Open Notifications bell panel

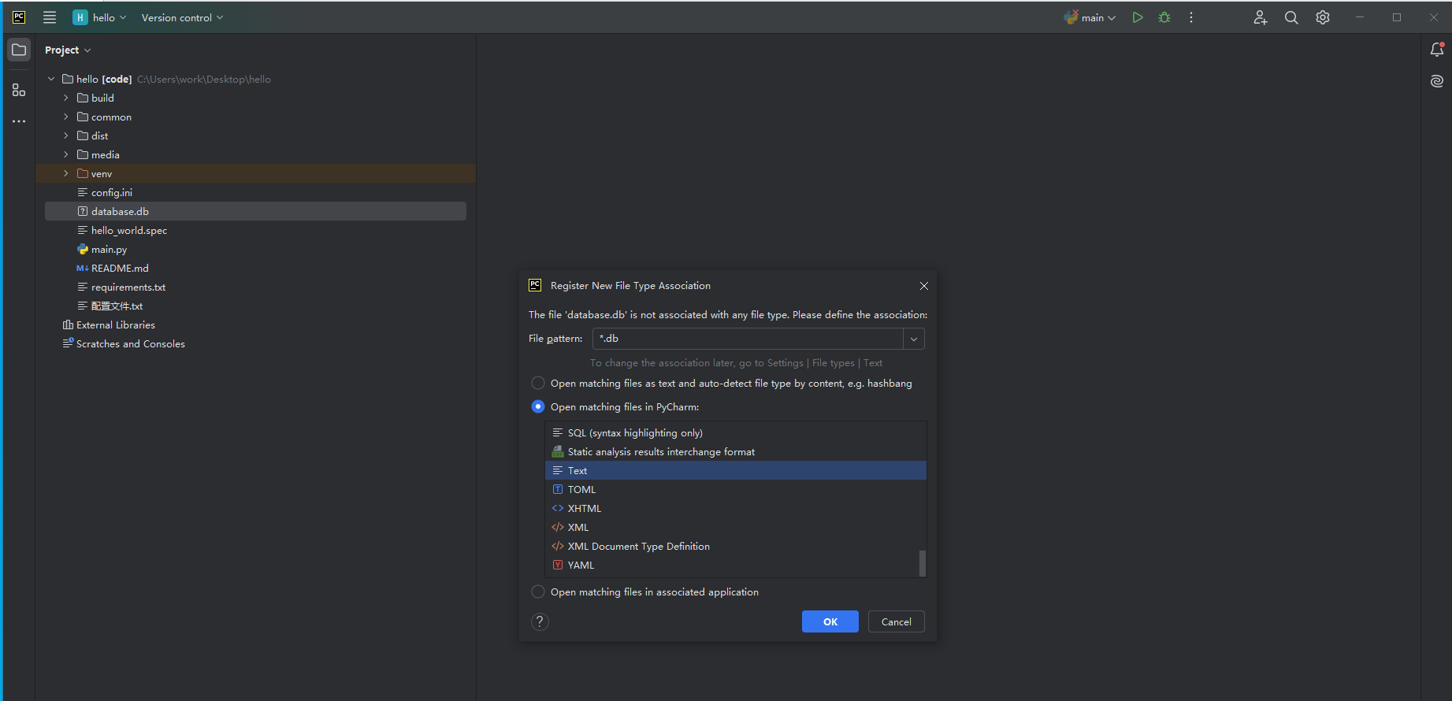point(1437,50)
